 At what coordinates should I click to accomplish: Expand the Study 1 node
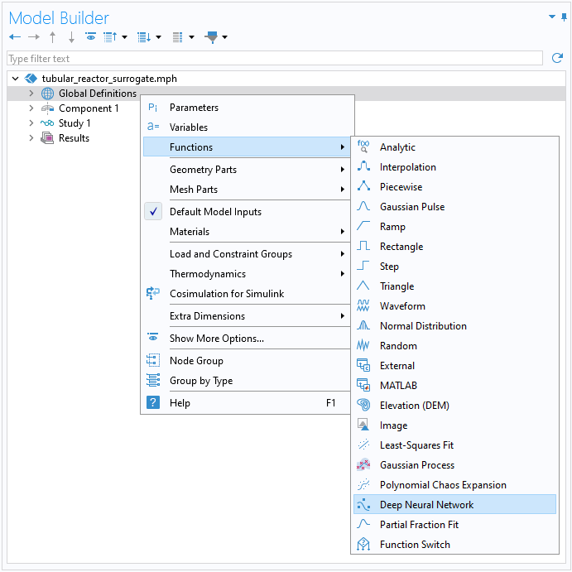[x=31, y=123]
